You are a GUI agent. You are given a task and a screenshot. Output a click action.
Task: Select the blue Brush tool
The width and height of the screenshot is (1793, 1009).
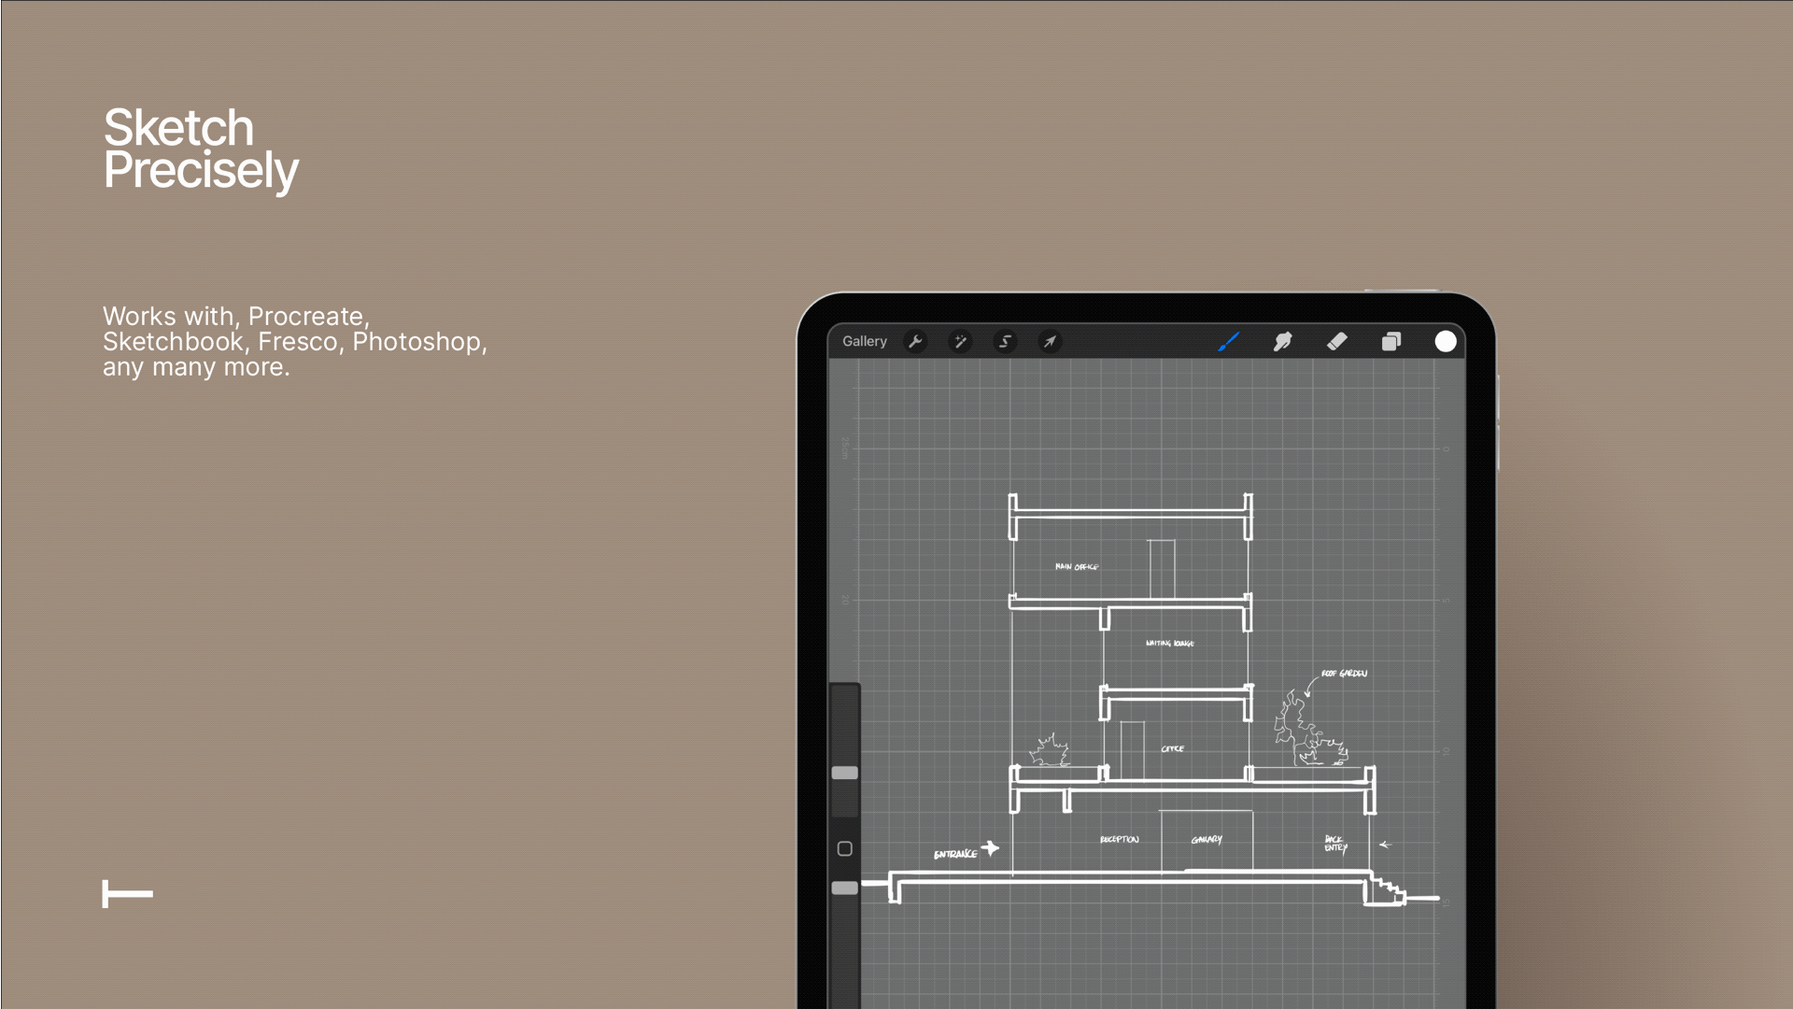(1228, 342)
